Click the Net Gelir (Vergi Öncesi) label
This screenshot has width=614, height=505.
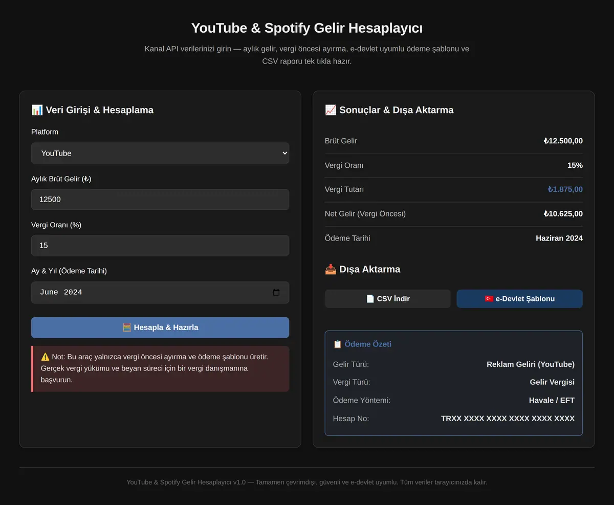tap(365, 214)
